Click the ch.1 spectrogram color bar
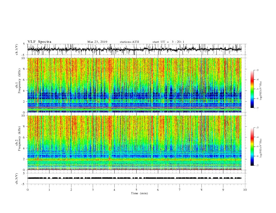 [x=252, y=89]
